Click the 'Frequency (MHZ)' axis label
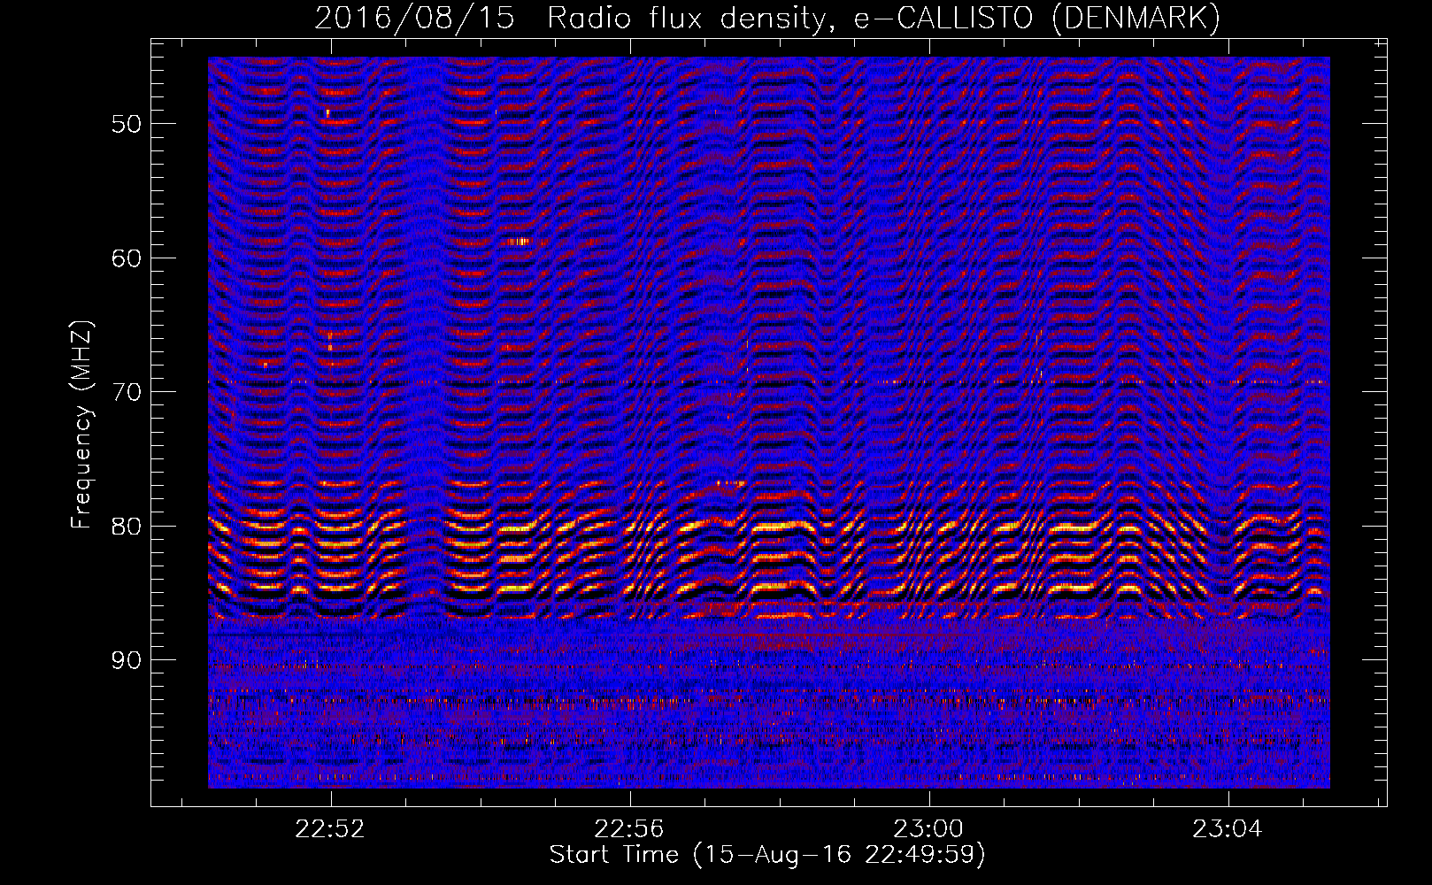Viewport: 1432px width, 885px height. (x=81, y=425)
